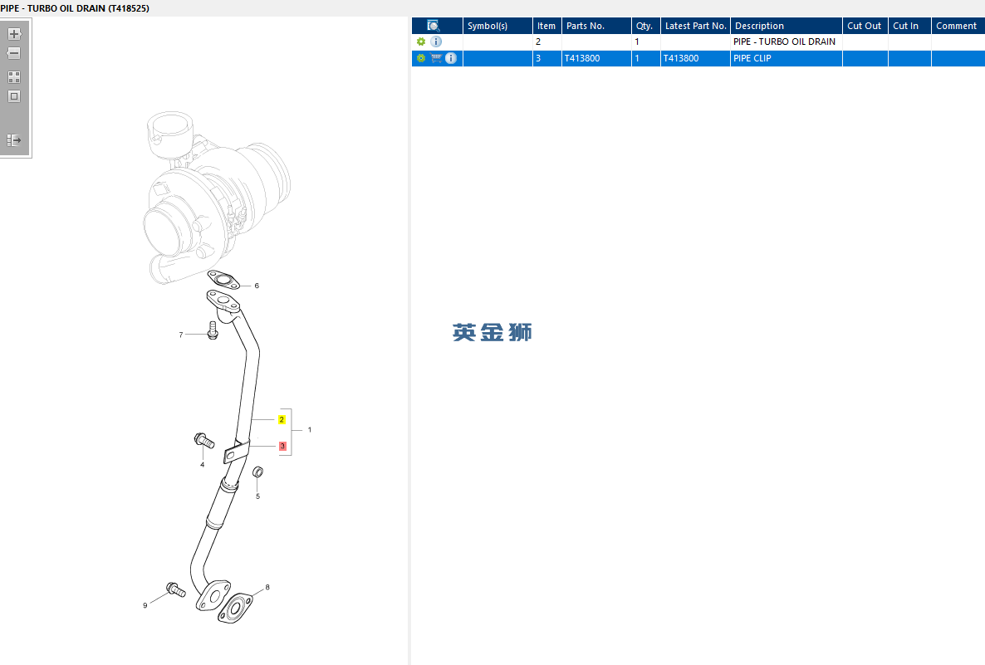
Task: Sort by Item column header
Action: coord(547,26)
